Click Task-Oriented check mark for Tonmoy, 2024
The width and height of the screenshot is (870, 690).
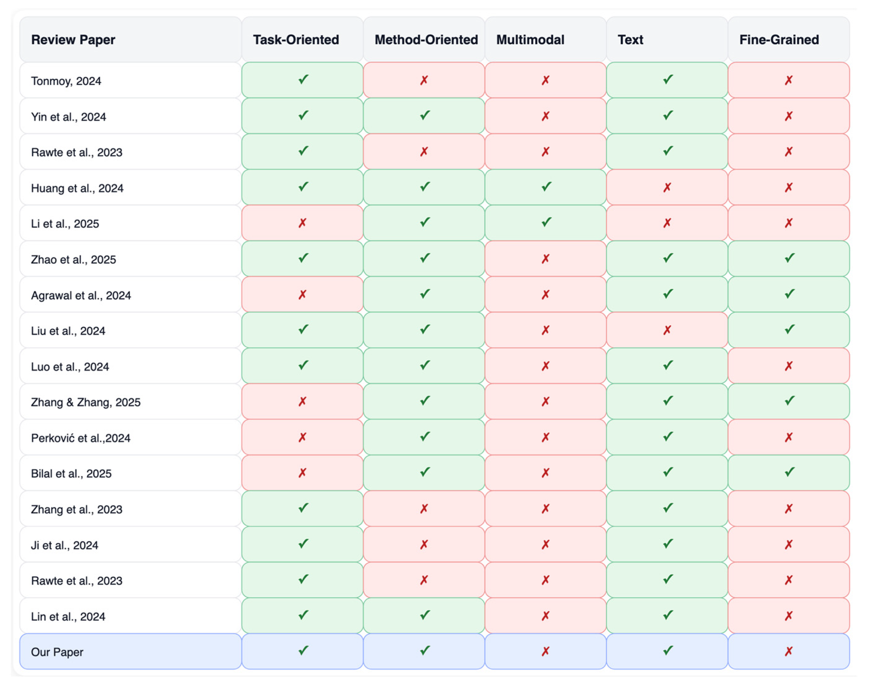tap(303, 80)
